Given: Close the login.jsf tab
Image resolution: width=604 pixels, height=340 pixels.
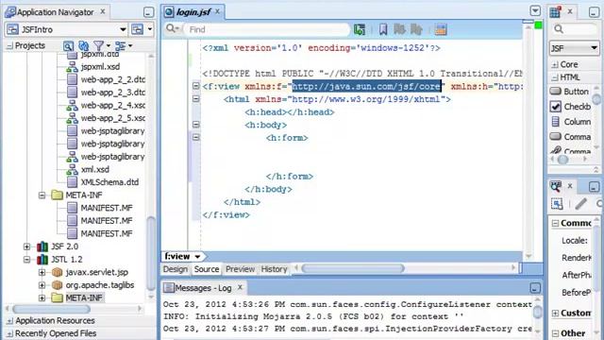Looking at the screenshot, I should 217,11.
